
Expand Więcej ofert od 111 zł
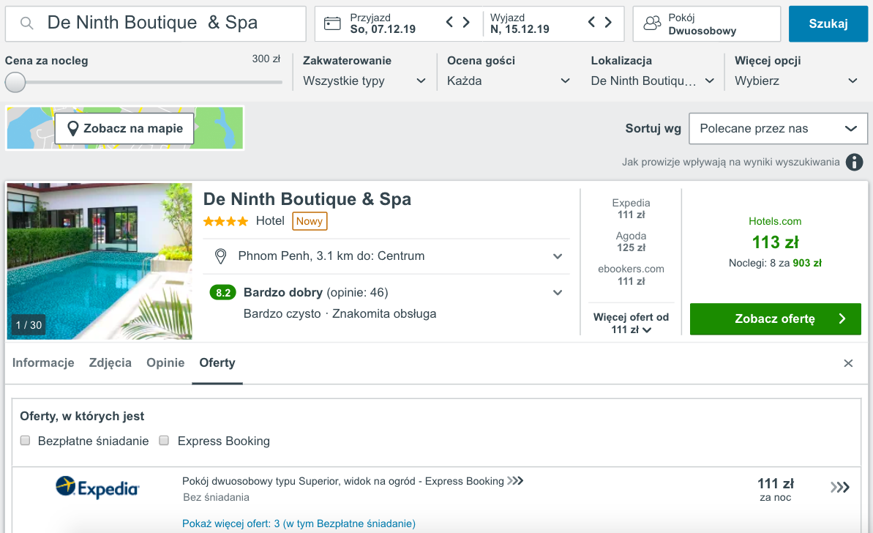[631, 323]
